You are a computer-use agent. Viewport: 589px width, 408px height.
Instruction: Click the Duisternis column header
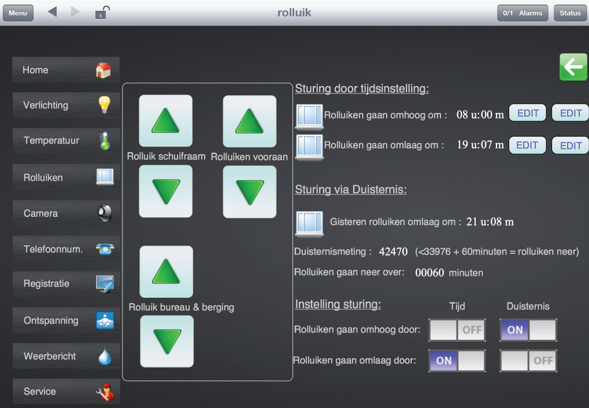click(528, 306)
